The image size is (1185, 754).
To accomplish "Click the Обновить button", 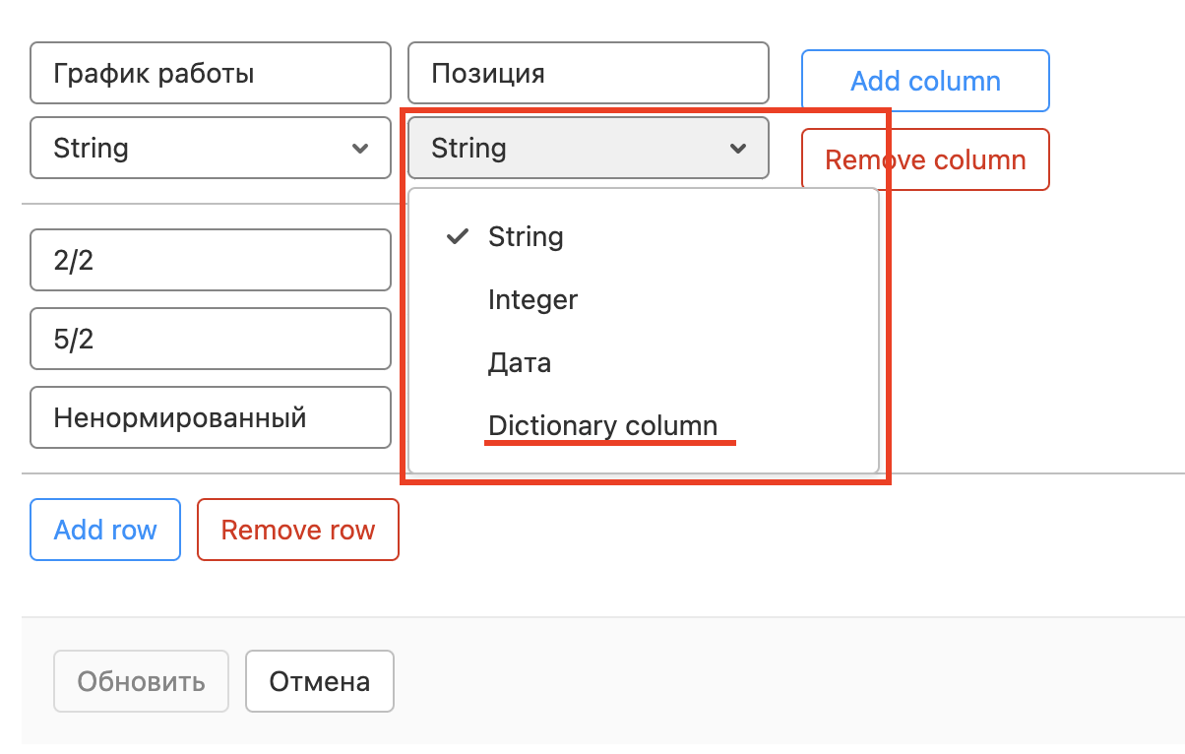I will tap(141, 681).
